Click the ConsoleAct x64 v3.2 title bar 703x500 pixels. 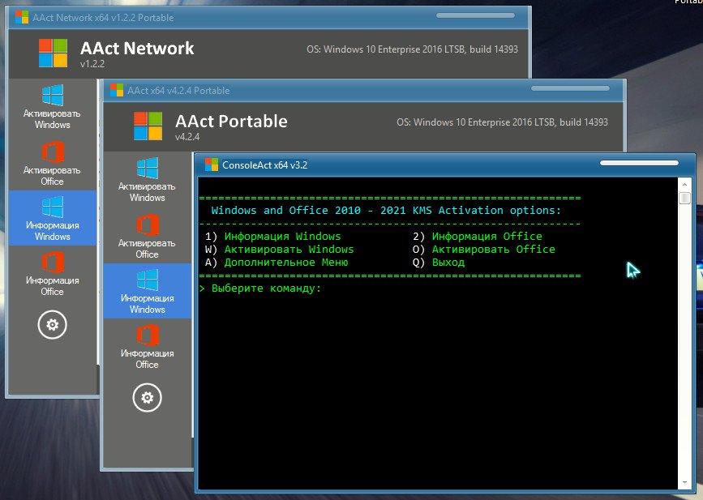click(405, 165)
